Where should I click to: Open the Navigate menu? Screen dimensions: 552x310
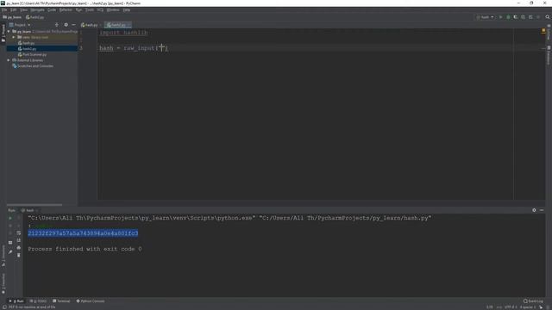tap(37, 9)
